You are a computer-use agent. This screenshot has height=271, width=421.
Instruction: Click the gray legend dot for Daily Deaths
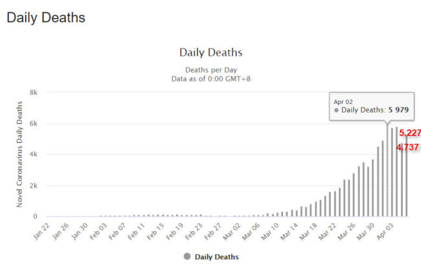coord(187,257)
